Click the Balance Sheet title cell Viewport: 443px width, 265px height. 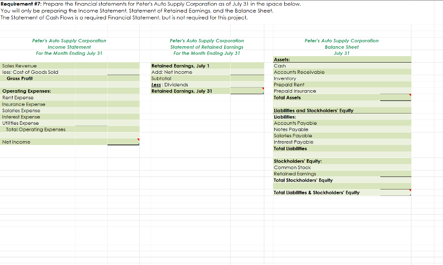342,47
